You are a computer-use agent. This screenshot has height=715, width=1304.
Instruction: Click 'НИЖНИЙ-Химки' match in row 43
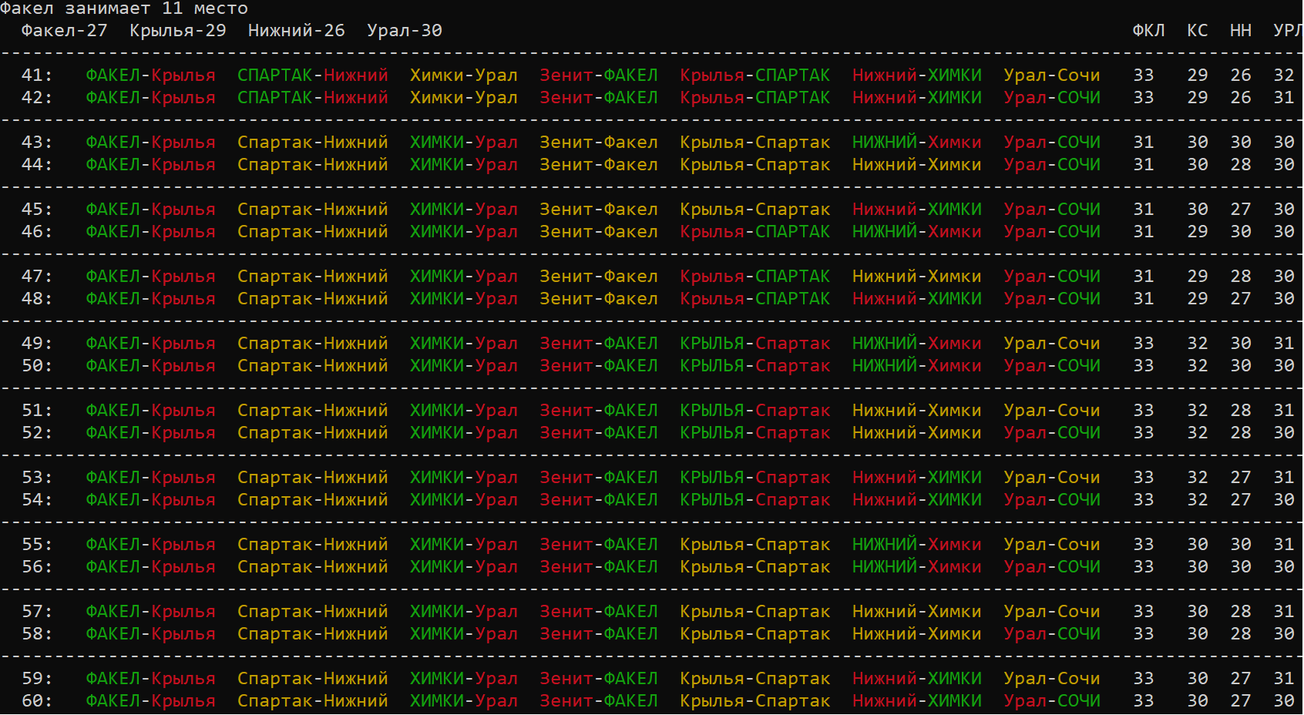(917, 143)
